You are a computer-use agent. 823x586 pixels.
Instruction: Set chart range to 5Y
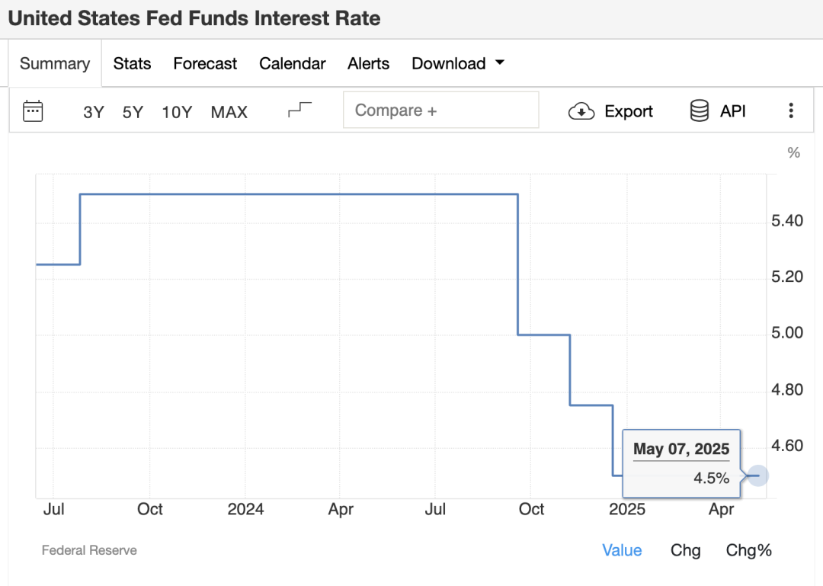point(133,112)
